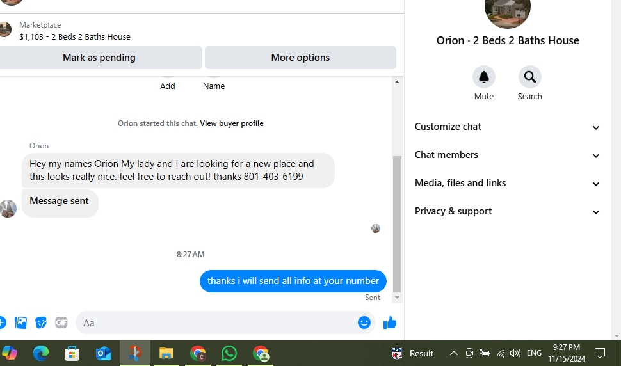
Task: Open Outlook from taskbar
Action: [x=103, y=353]
